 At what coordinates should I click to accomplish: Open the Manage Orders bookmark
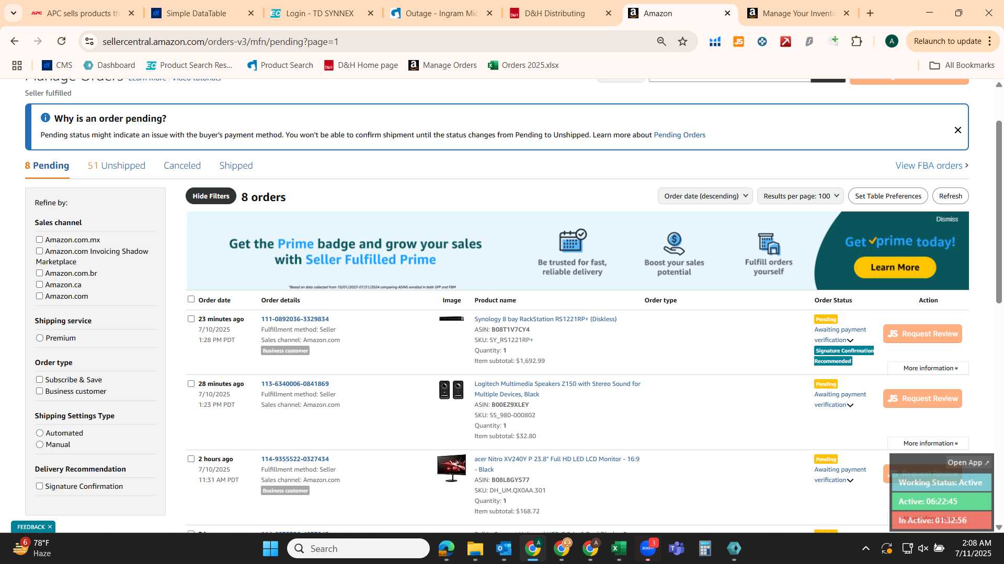[443, 65]
